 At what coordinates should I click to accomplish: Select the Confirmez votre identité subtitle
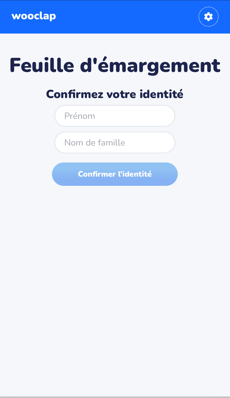(x=115, y=94)
